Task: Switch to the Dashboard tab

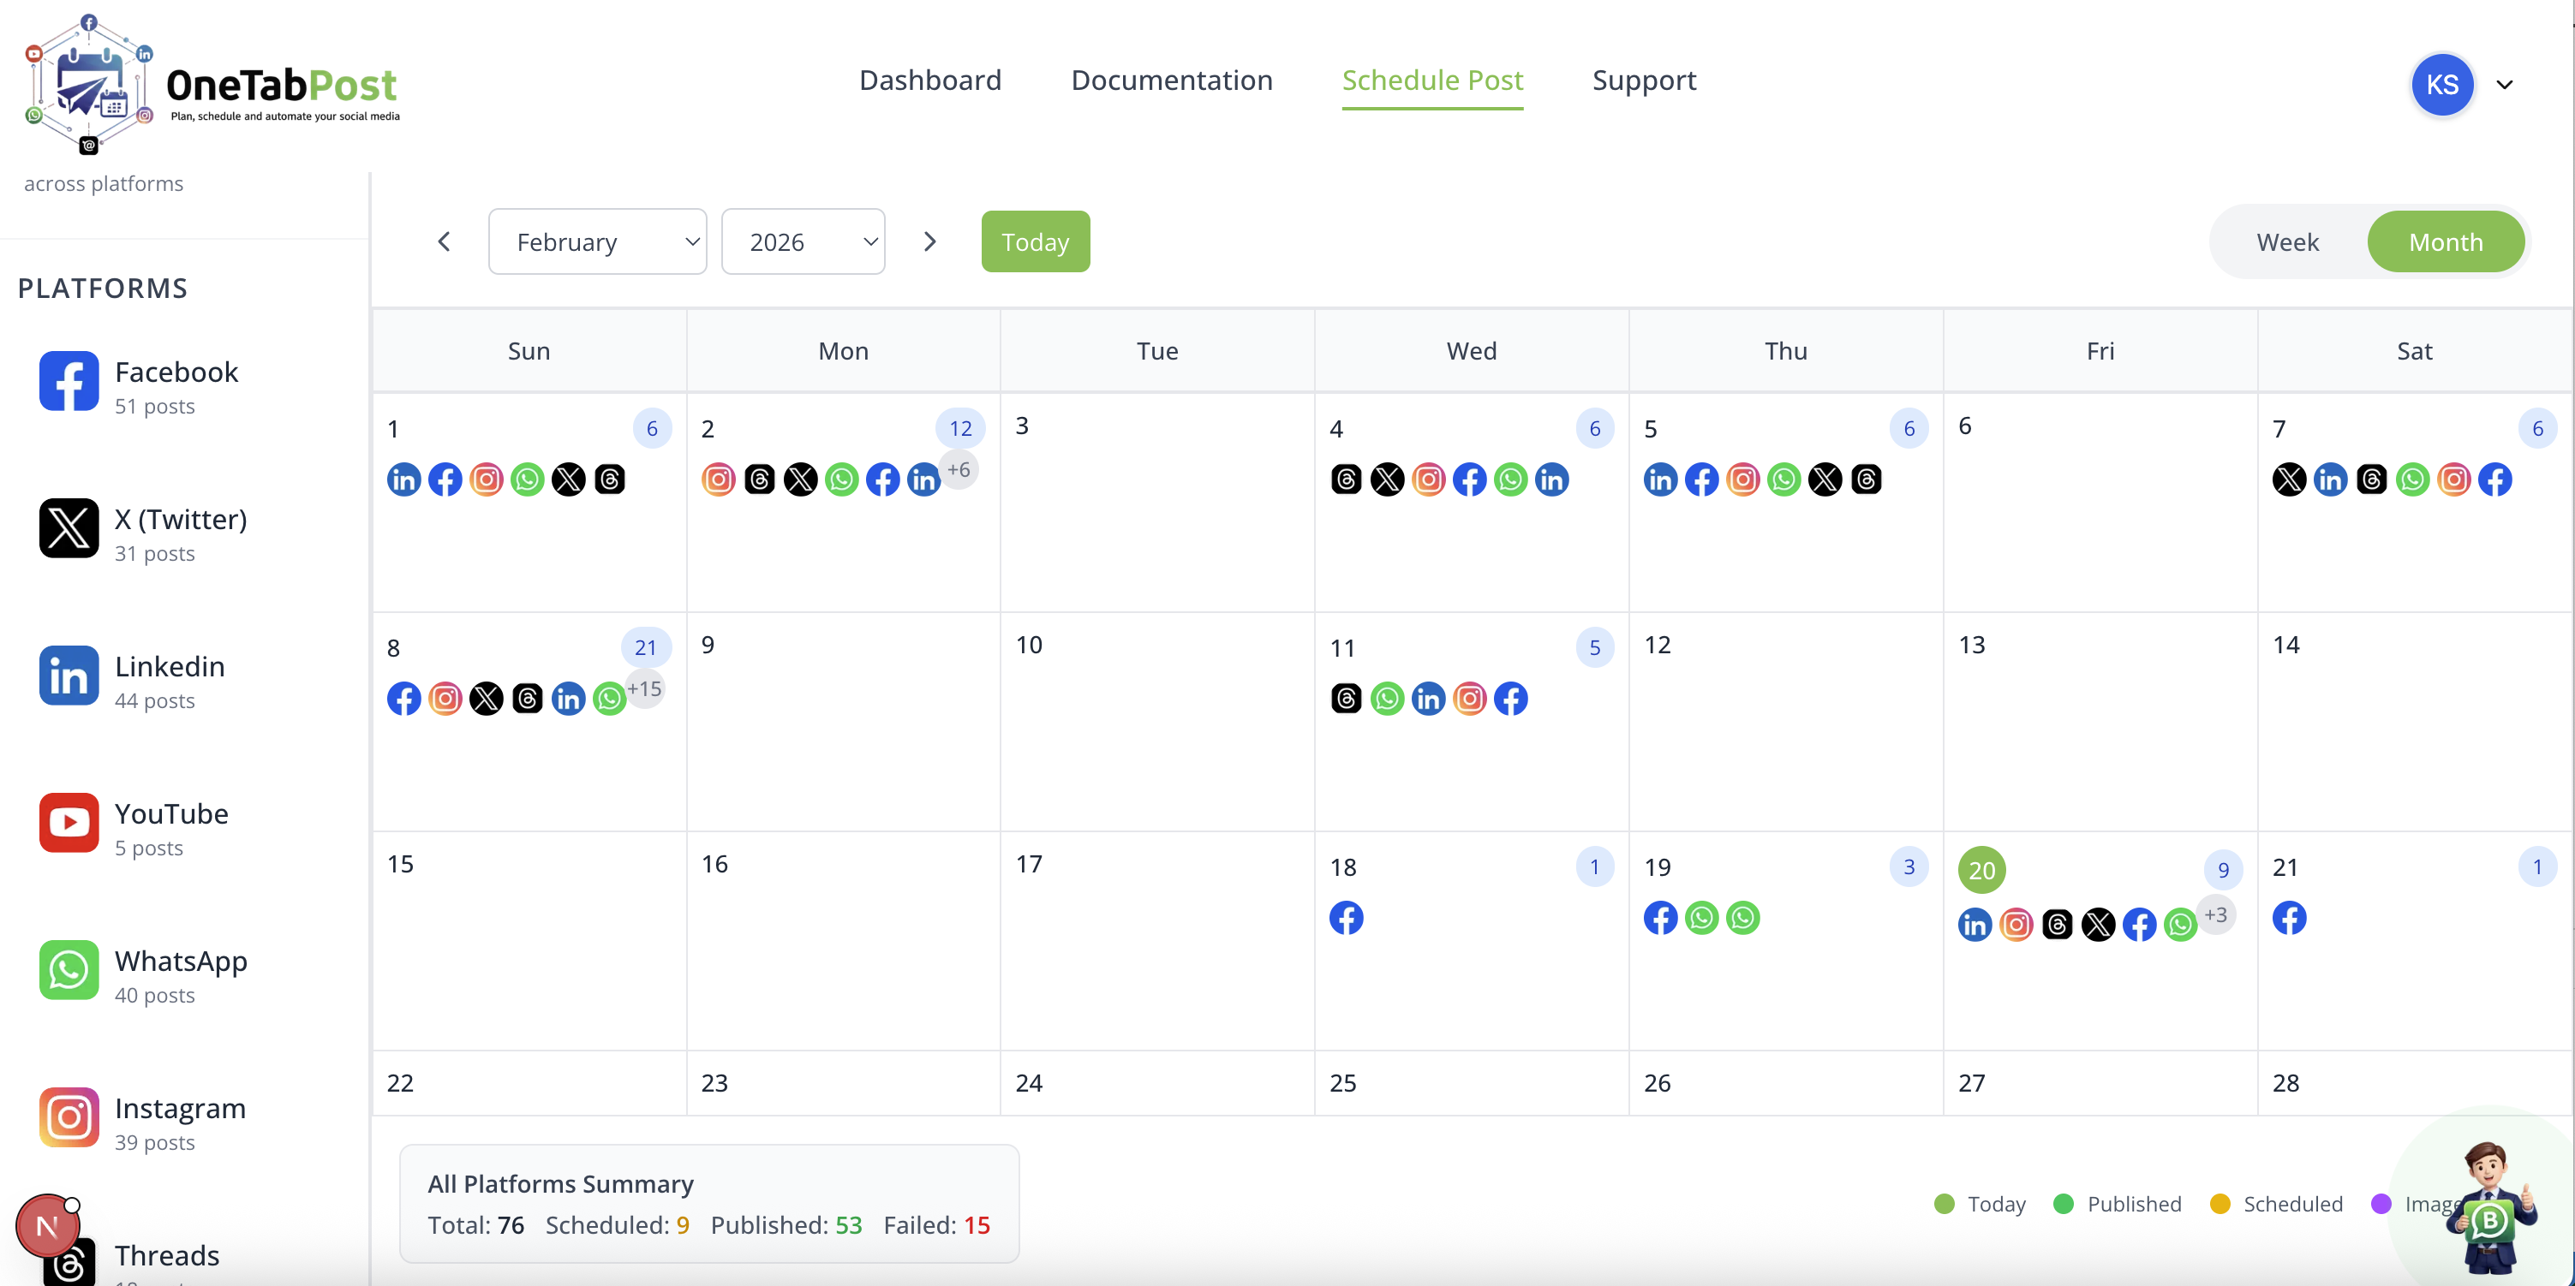Action: point(929,80)
